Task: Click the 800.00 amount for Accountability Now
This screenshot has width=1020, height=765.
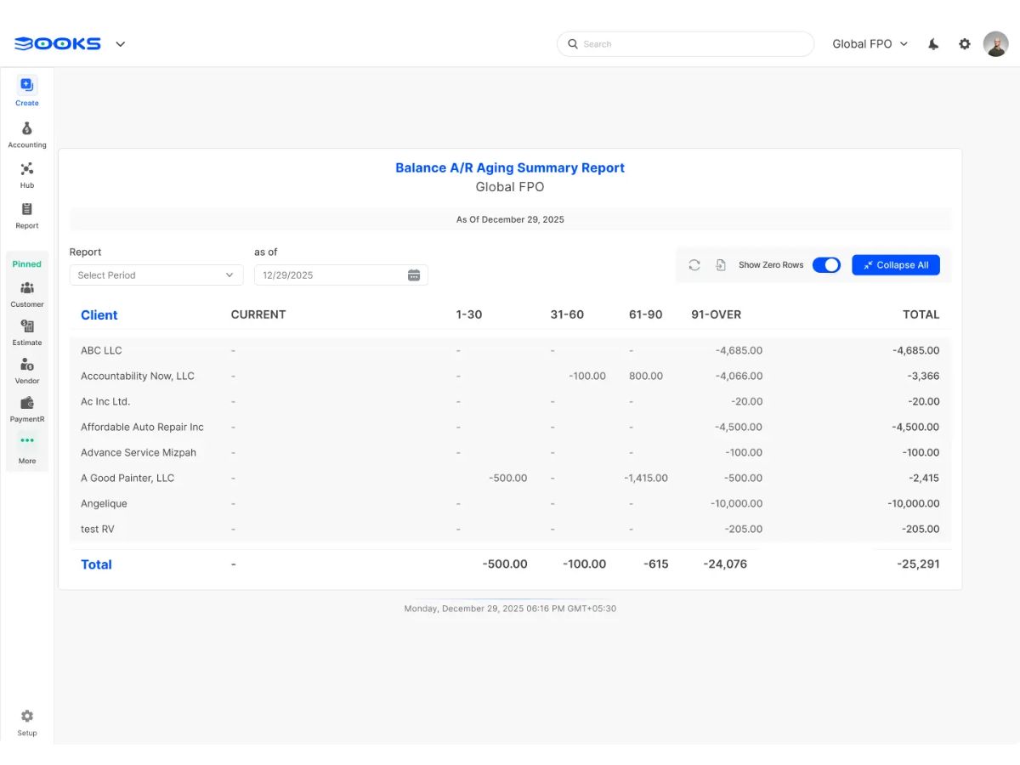Action: click(x=646, y=376)
